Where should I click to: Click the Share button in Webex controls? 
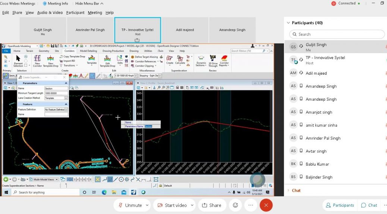click(x=212, y=205)
